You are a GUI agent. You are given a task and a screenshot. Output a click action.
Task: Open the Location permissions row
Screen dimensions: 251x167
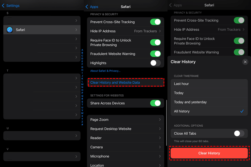125,164
